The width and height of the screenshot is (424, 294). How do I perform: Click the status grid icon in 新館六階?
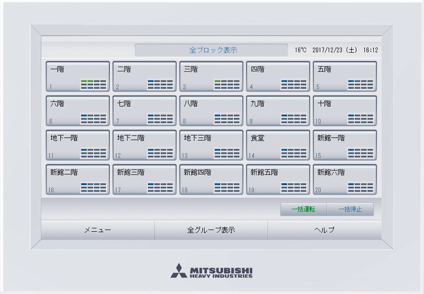[360, 188]
